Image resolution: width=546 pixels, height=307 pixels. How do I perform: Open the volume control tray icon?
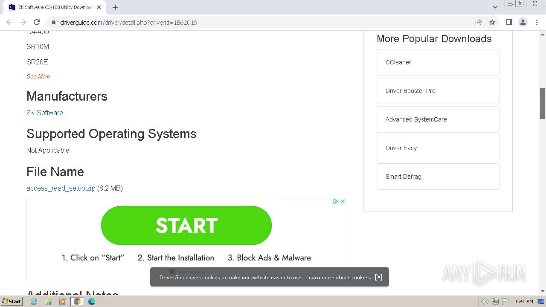click(485, 301)
